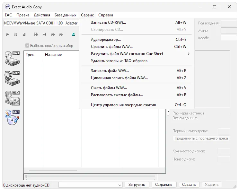Minimize the Exact Audio Copy window
239x191 pixels.
click(x=200, y=7)
